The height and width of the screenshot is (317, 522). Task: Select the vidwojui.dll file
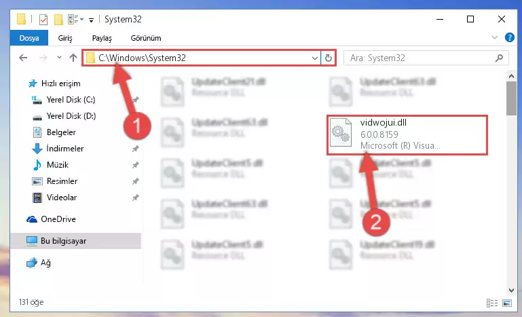tap(407, 135)
